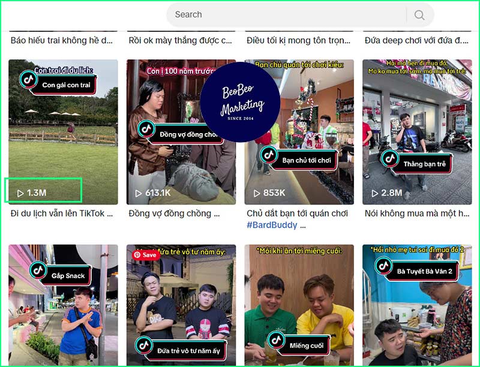Click TikTok logo on 'Đứa trẻ vô tư năm ấy'
The width and height of the screenshot is (480, 367).
pyautogui.click(x=145, y=346)
